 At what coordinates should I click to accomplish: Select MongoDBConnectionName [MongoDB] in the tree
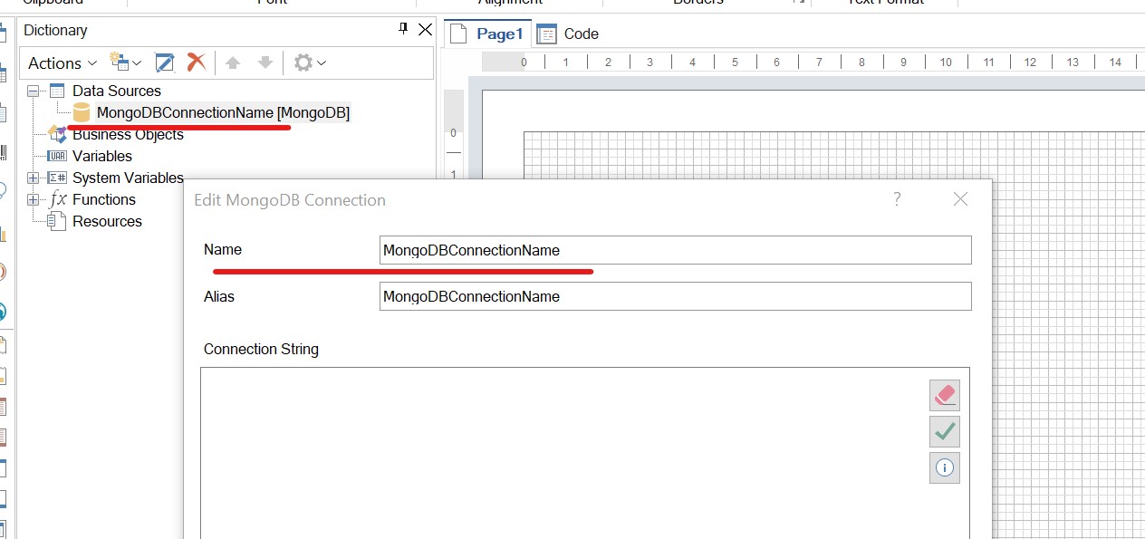tap(223, 112)
